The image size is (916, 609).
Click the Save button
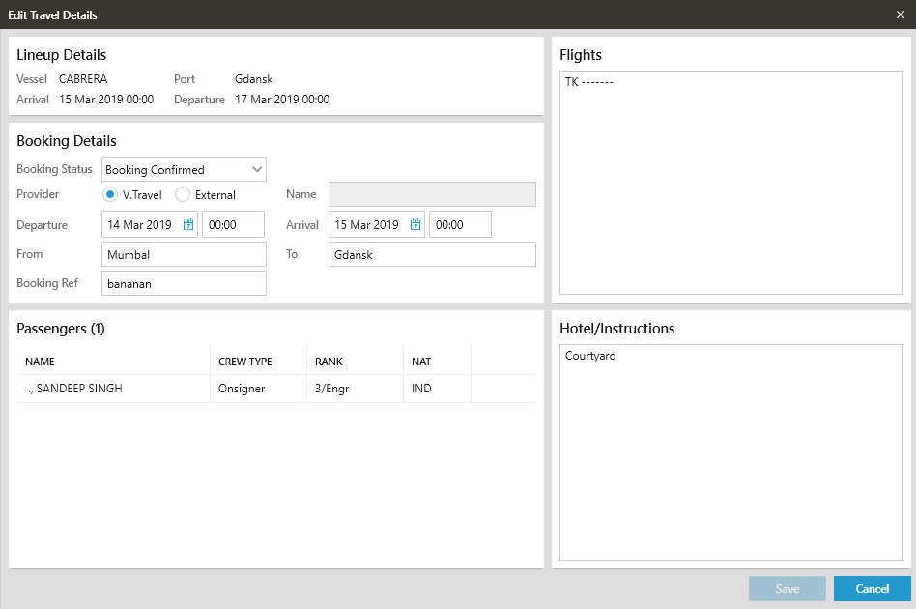pyautogui.click(x=787, y=589)
